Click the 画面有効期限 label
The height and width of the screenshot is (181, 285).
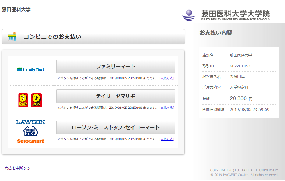(x=213, y=109)
